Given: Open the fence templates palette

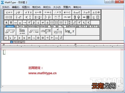Looking at the screenshot, I should click(x=9, y=17).
